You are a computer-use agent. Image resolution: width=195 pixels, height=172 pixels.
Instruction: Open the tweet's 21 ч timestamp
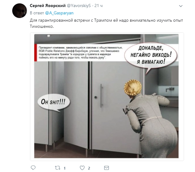98,5
